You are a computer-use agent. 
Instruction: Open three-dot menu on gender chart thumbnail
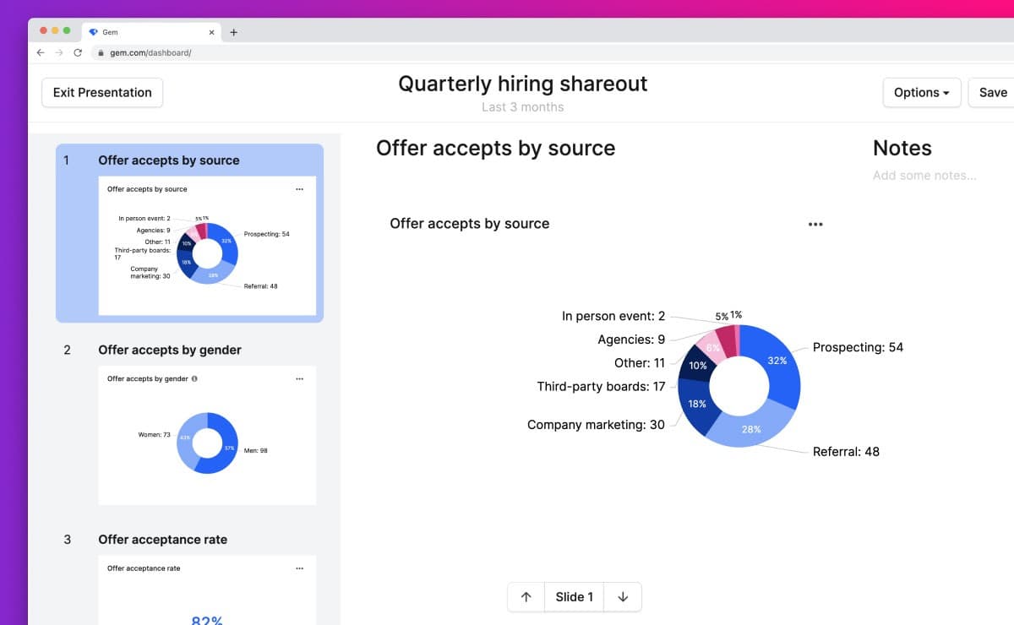click(x=299, y=379)
